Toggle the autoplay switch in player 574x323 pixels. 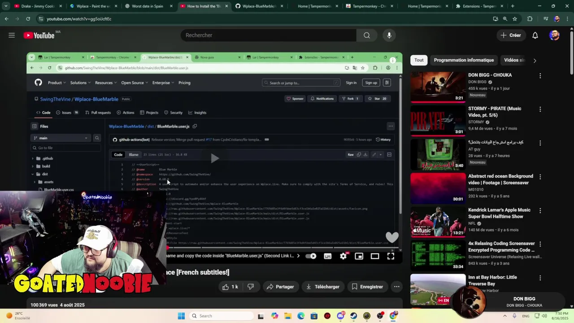point(310,256)
